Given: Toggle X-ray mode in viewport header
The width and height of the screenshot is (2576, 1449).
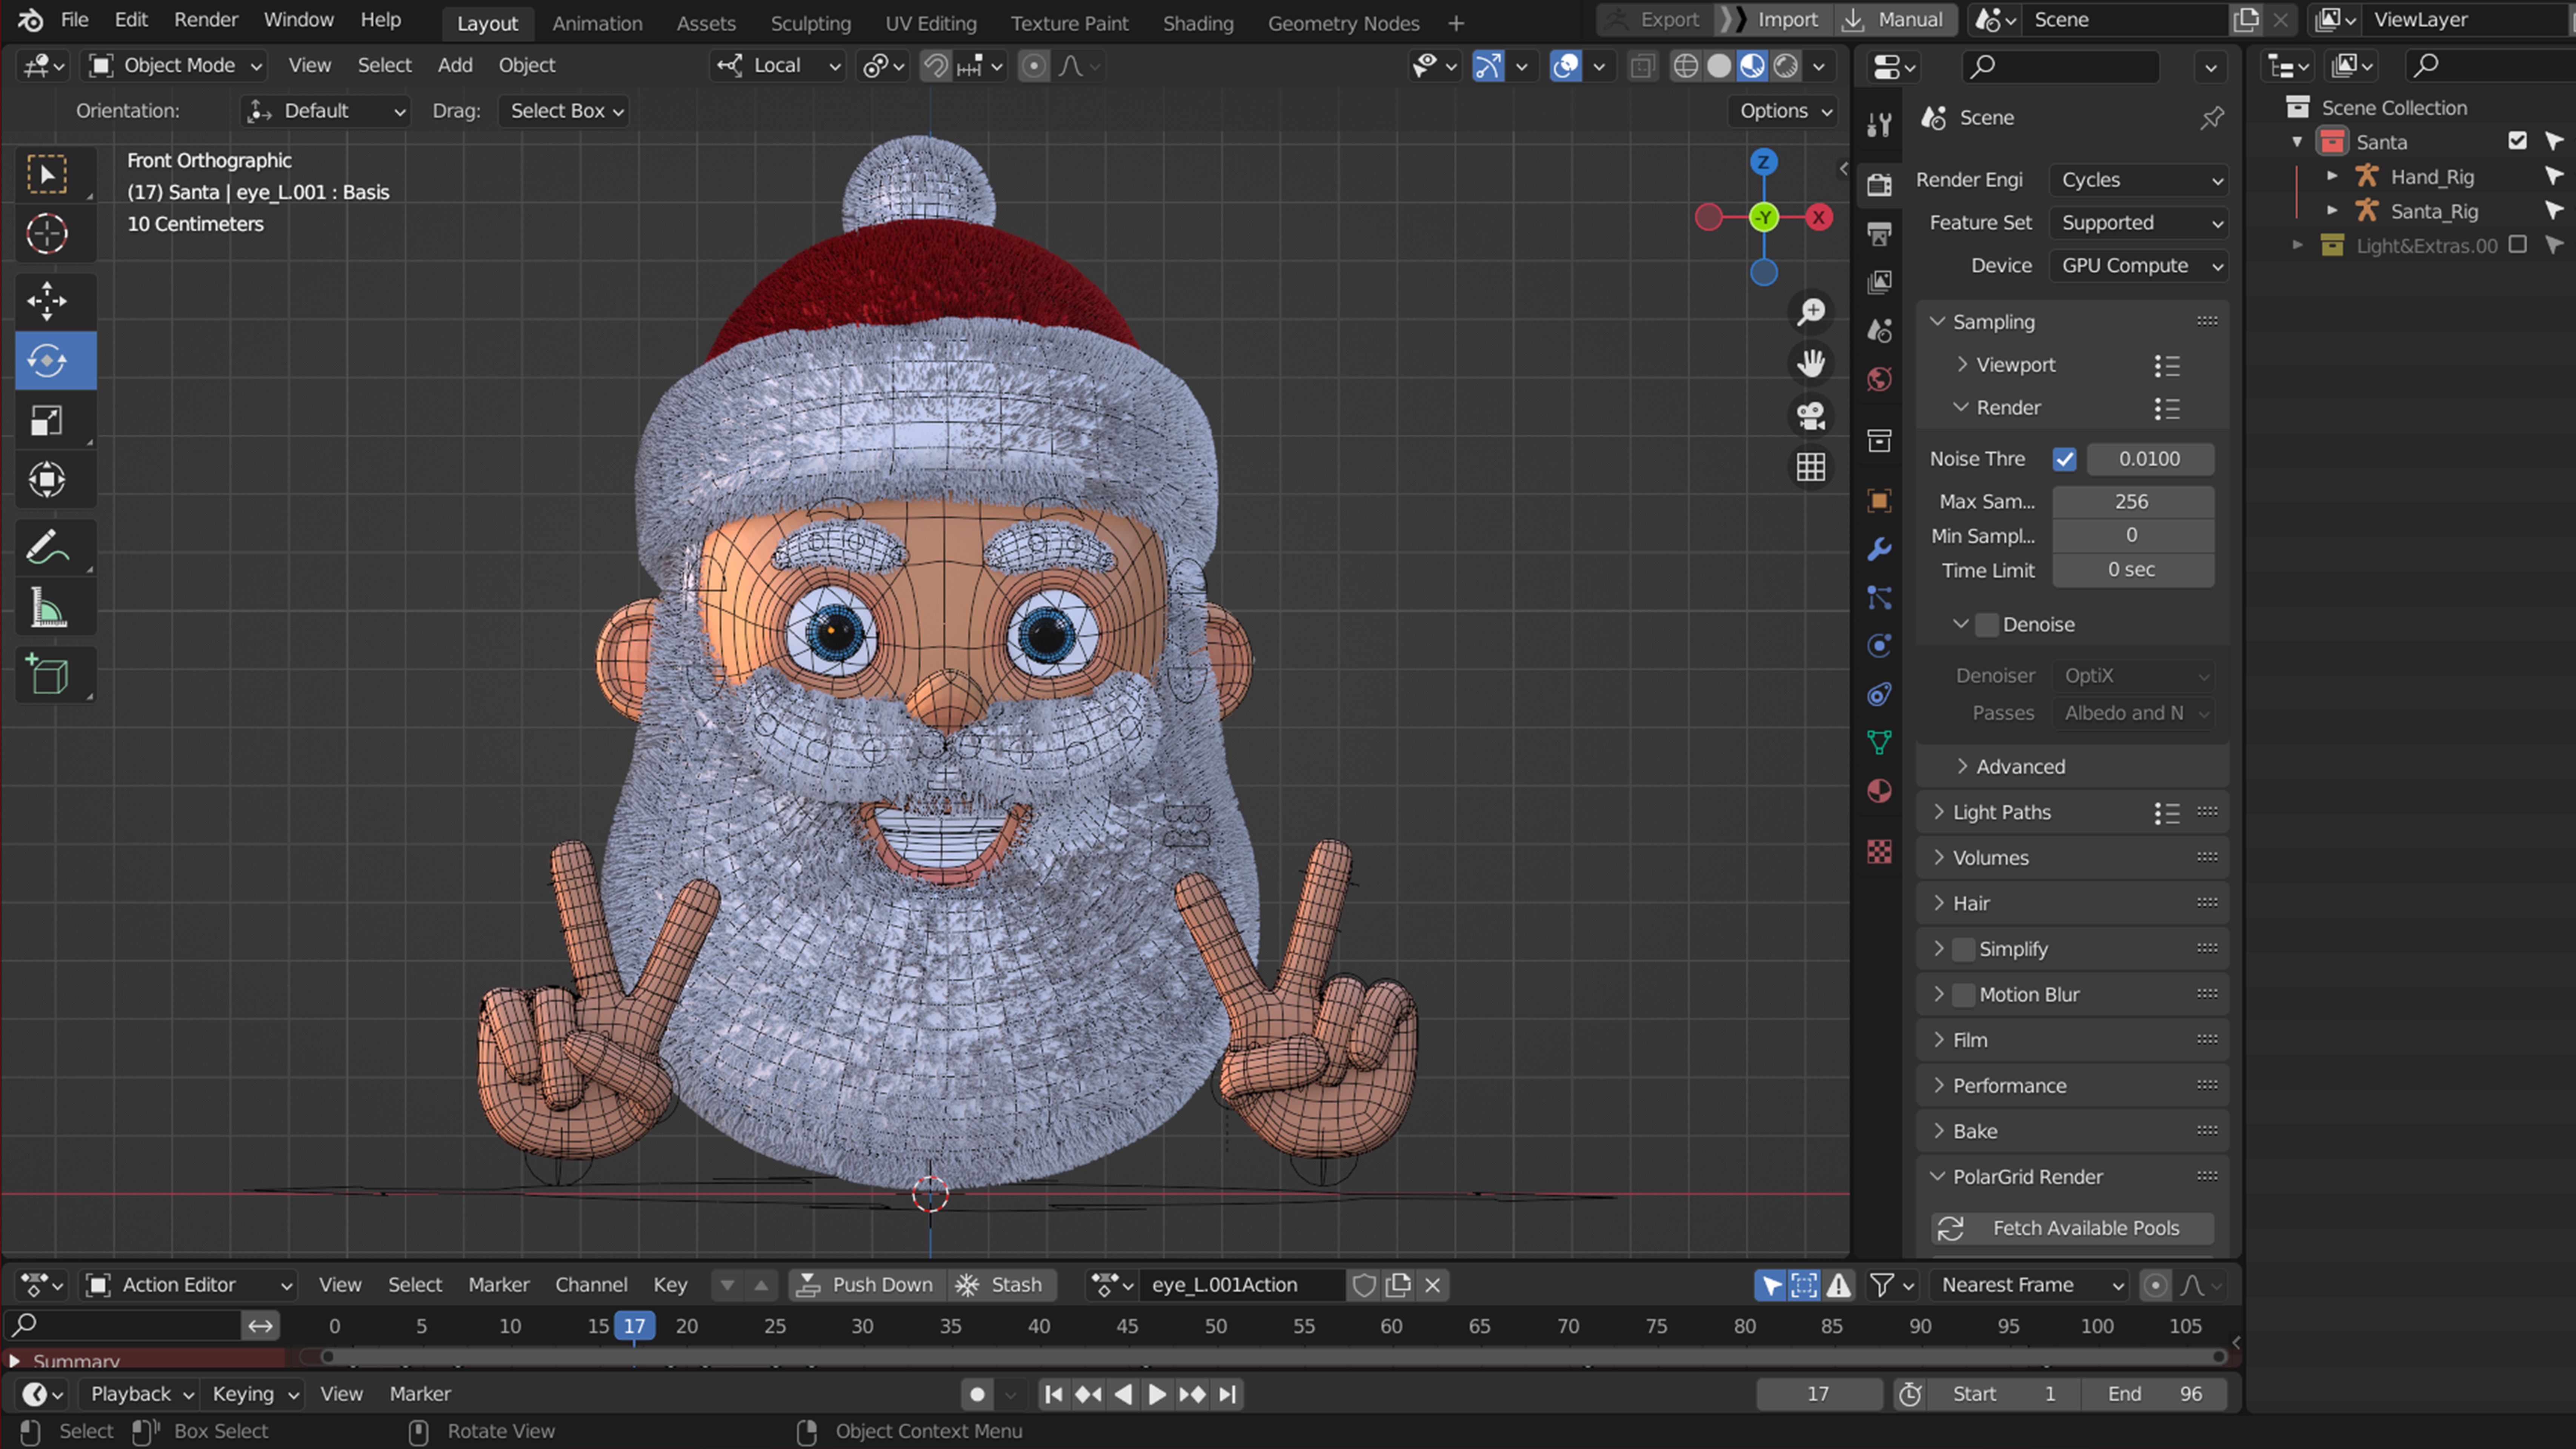Looking at the screenshot, I should 1642,66.
